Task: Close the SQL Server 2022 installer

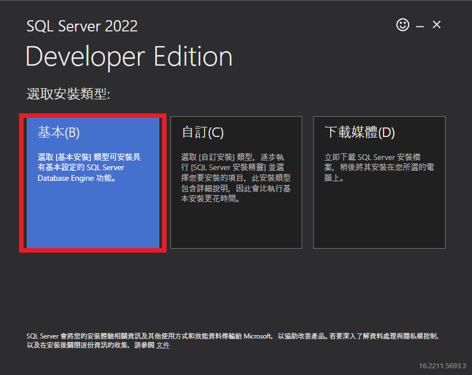Action: tap(437, 24)
